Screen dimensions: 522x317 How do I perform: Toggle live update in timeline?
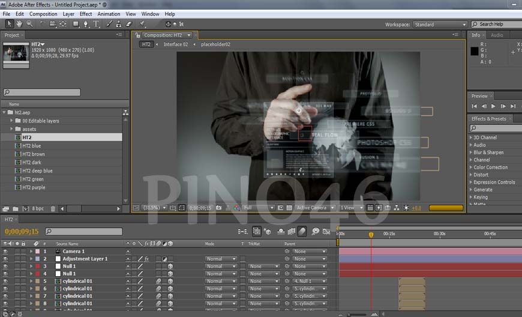pos(257,231)
